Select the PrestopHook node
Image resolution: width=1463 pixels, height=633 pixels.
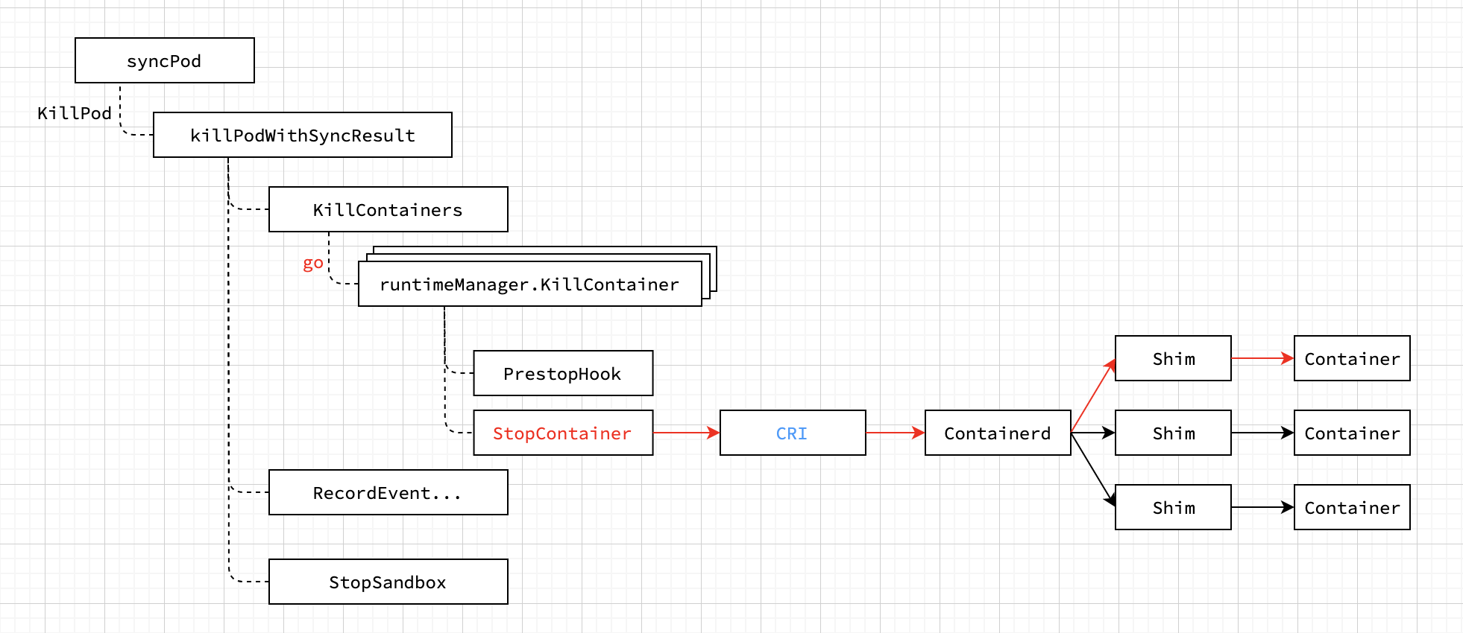[x=563, y=373]
